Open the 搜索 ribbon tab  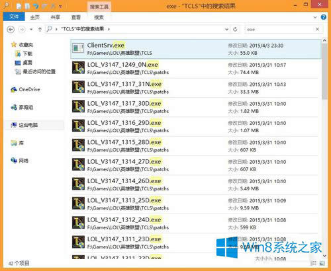[x=99, y=17]
